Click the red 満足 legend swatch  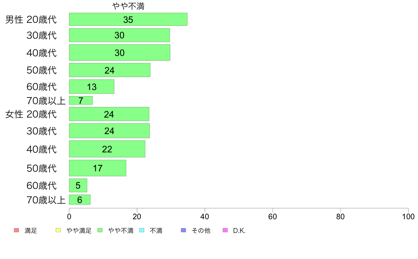click(x=17, y=230)
